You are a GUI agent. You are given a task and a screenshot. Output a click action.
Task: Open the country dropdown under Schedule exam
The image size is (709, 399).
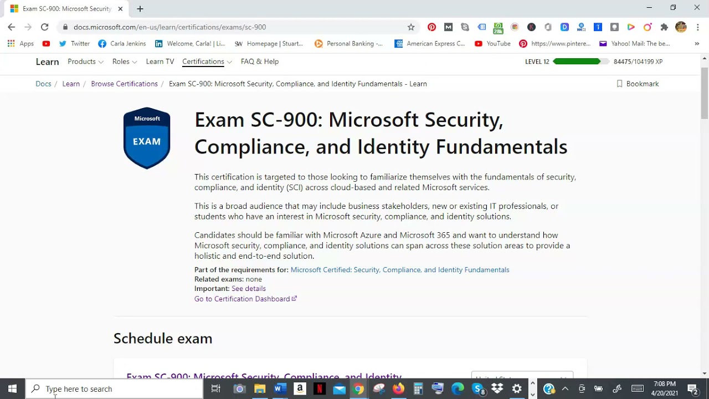tap(522, 377)
